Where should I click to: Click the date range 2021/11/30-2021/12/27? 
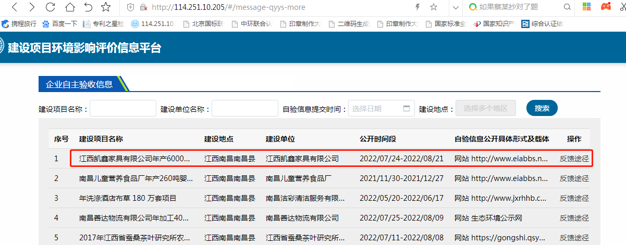coord(401,178)
